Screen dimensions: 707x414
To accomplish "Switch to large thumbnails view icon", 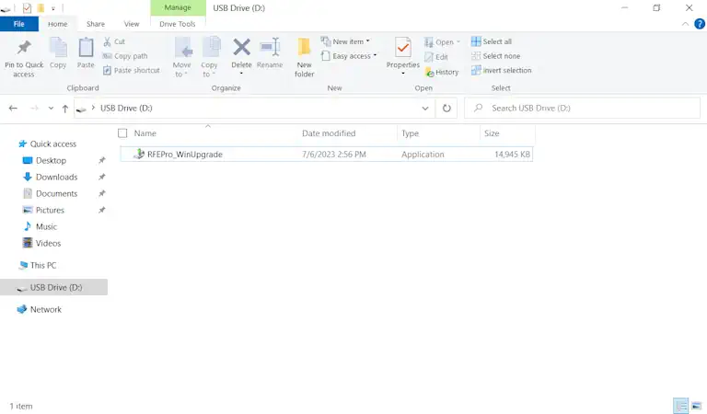I will (x=696, y=405).
